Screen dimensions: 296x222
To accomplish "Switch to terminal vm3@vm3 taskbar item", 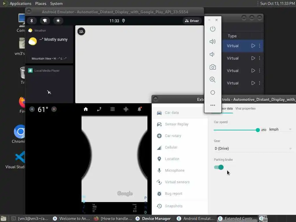I will point(30,219).
